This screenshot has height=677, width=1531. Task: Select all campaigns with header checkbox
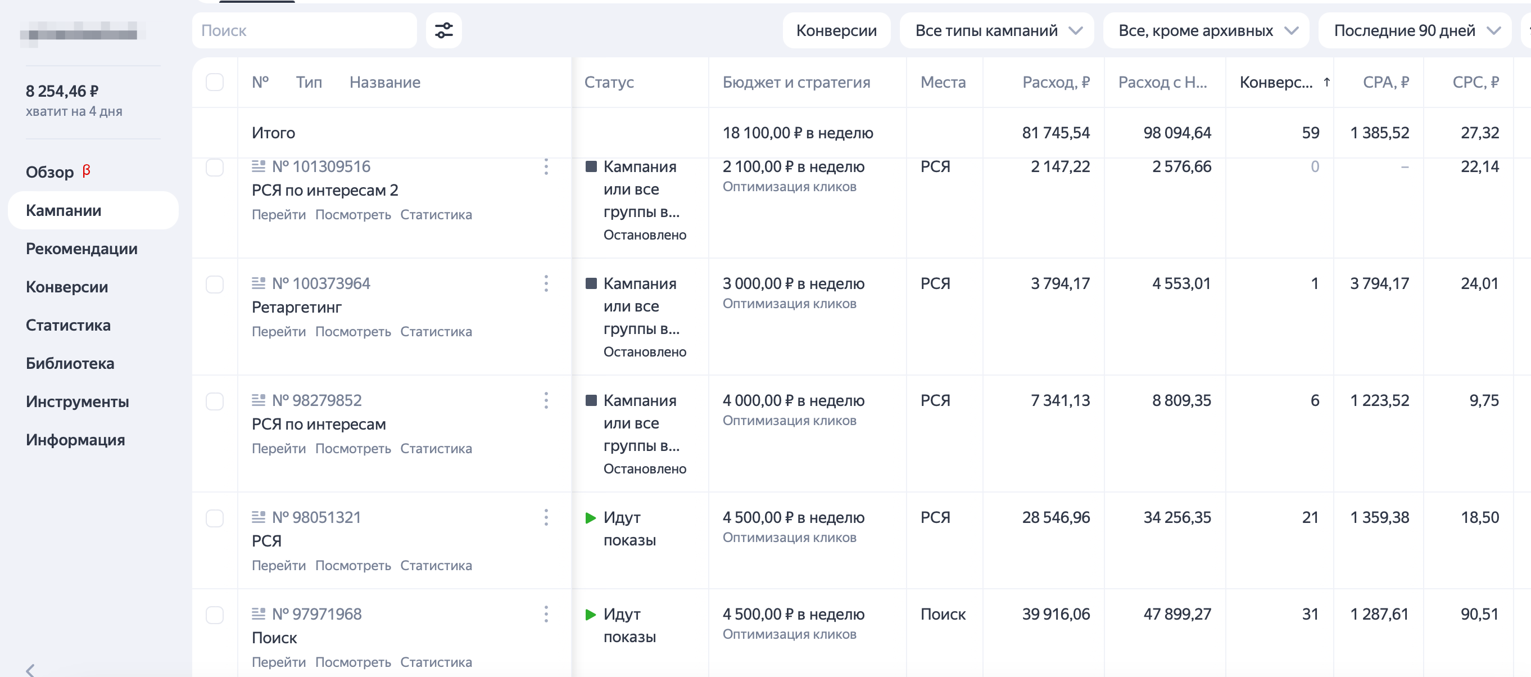pyautogui.click(x=215, y=82)
